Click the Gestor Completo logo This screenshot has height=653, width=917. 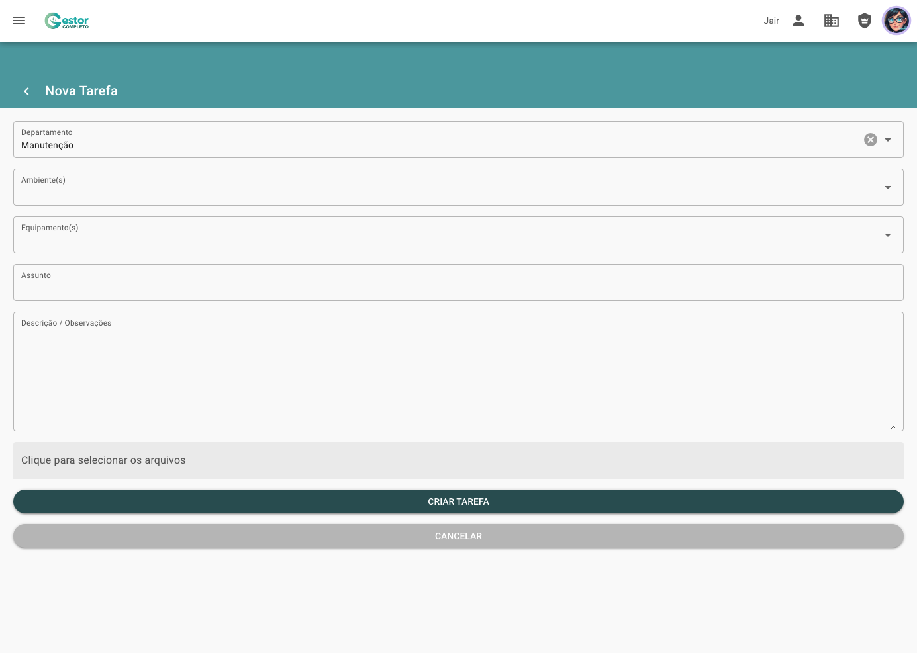pos(66,21)
